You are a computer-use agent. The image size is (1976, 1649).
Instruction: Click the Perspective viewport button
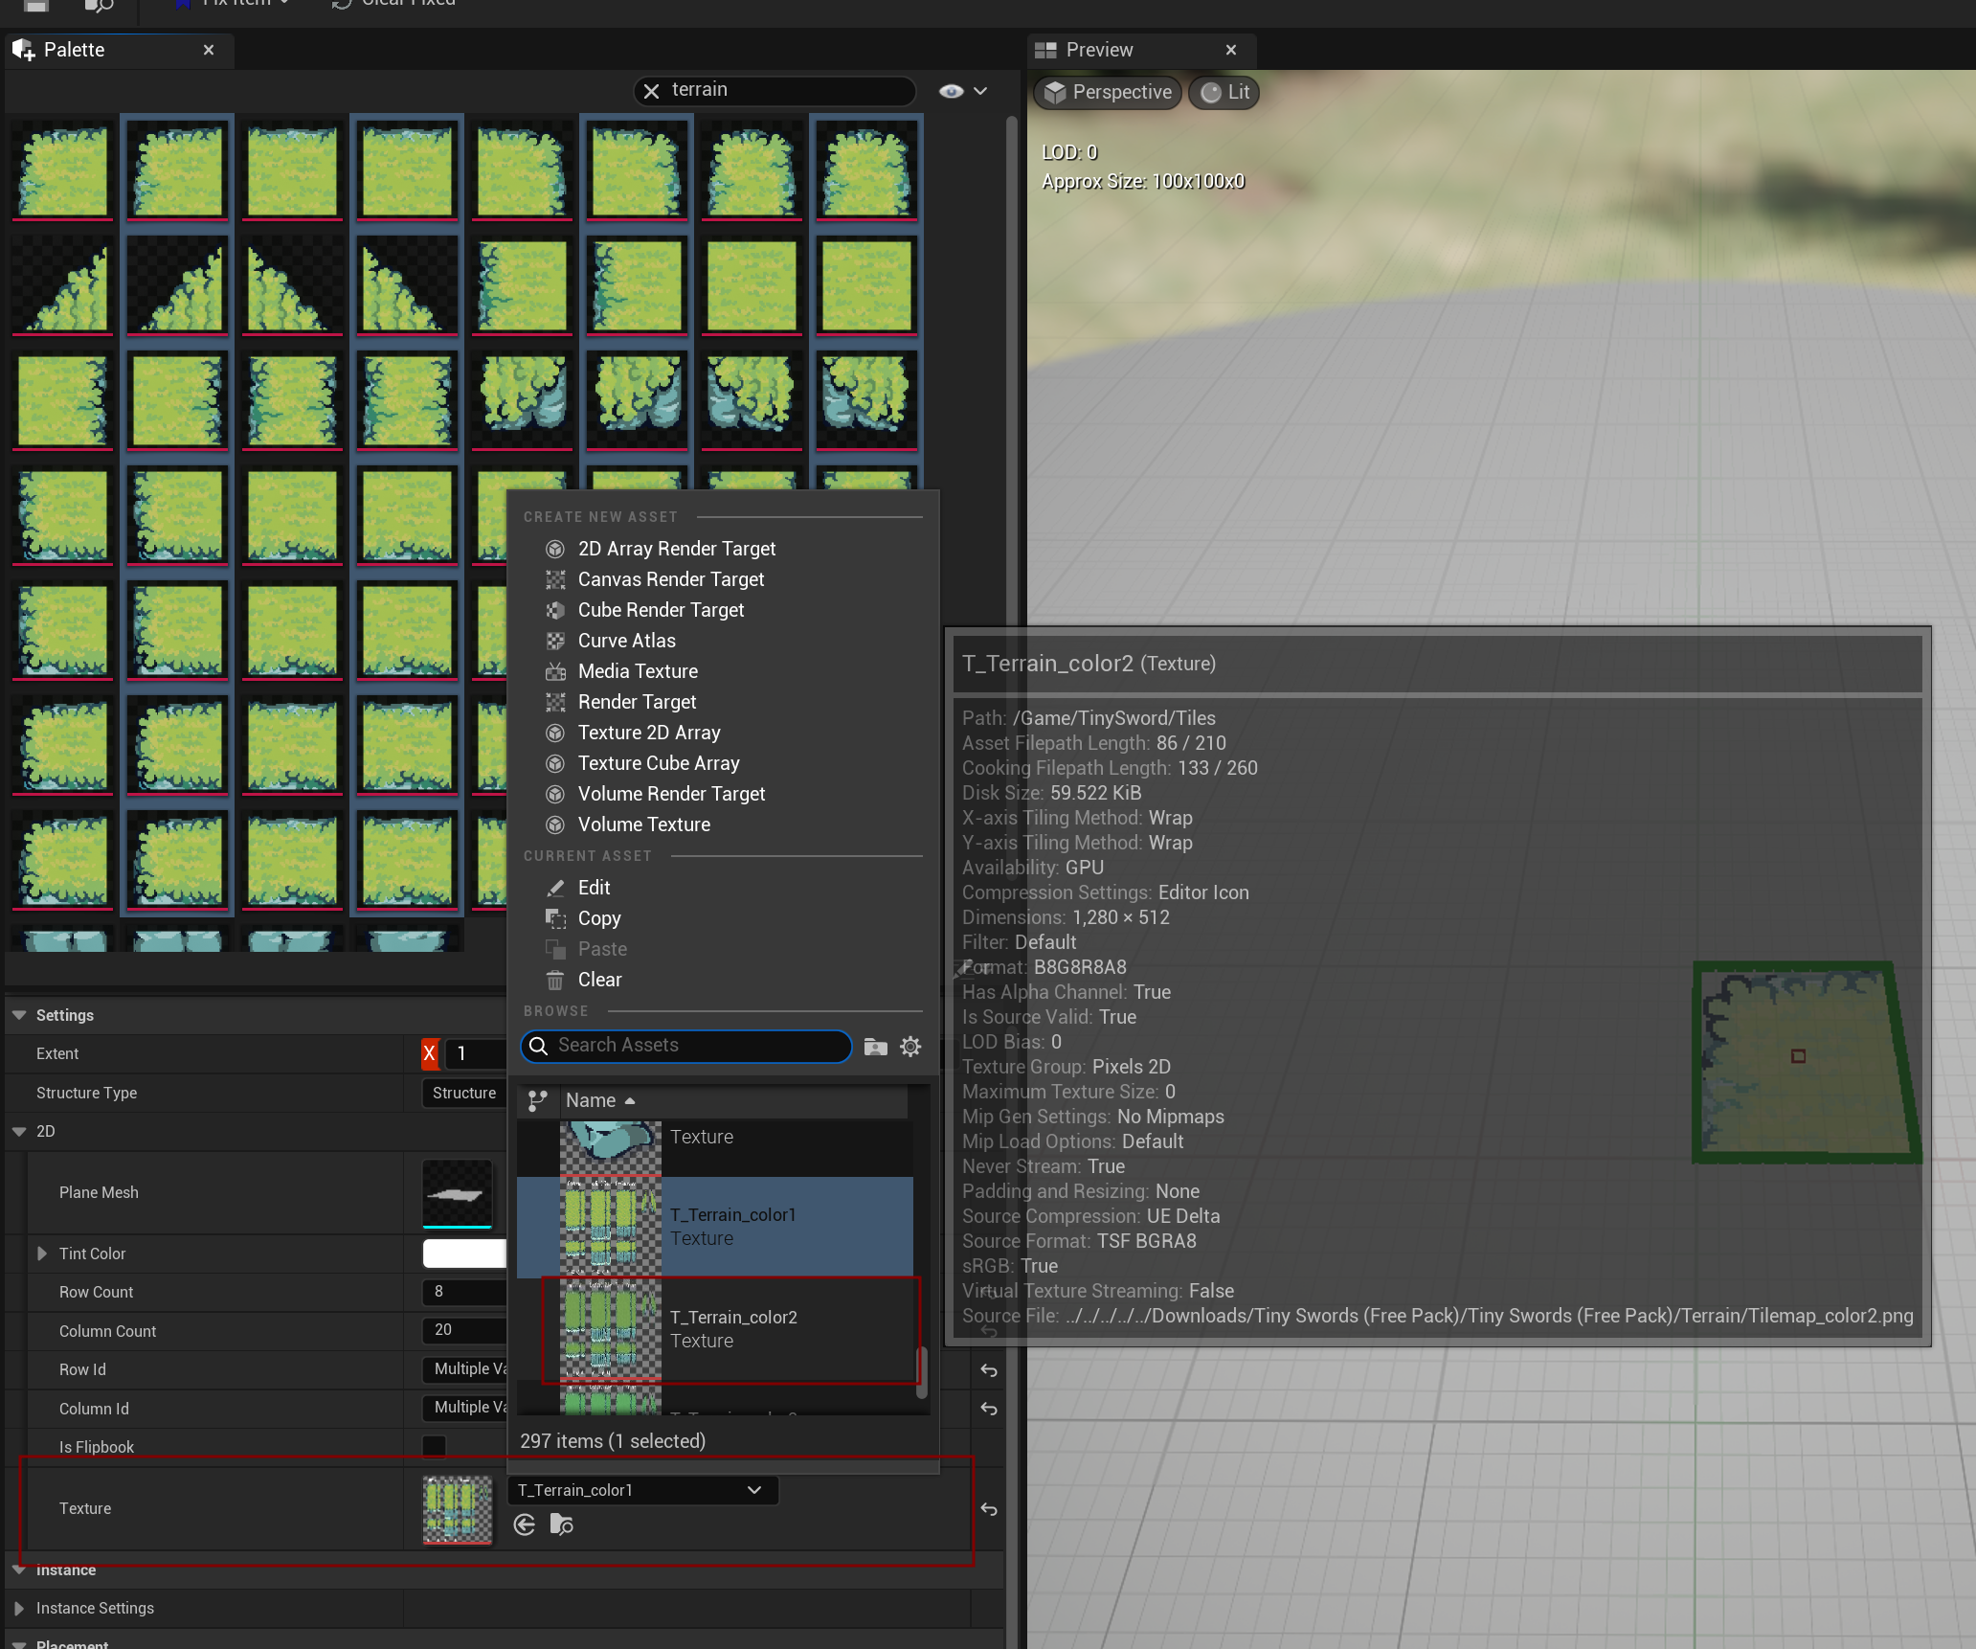1108,92
